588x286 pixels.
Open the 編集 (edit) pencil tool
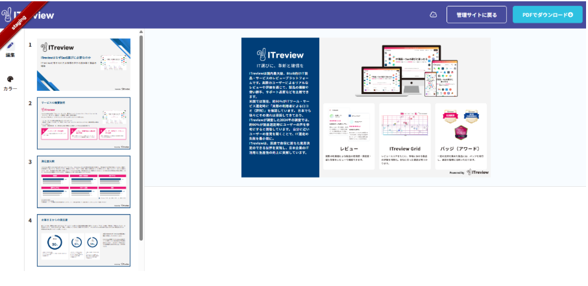(10, 49)
